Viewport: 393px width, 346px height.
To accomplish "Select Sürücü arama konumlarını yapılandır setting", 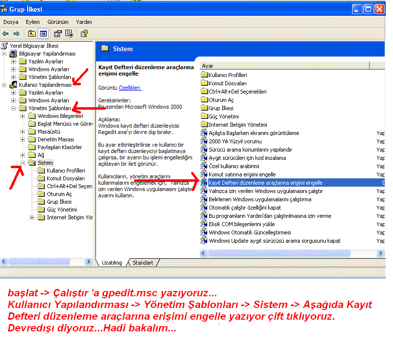I will [251, 150].
